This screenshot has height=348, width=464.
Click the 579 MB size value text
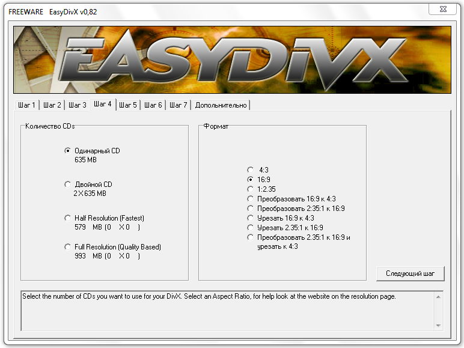tap(88, 227)
